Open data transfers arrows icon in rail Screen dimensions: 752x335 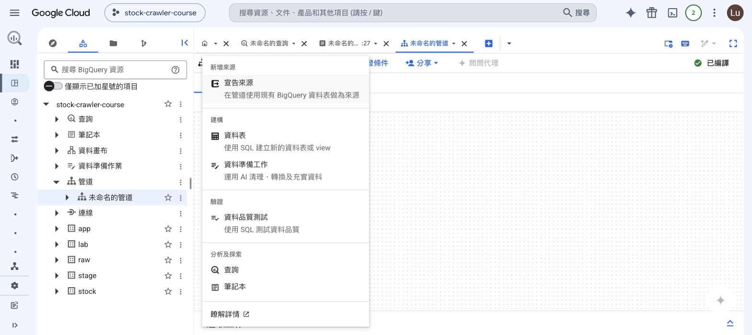14,139
